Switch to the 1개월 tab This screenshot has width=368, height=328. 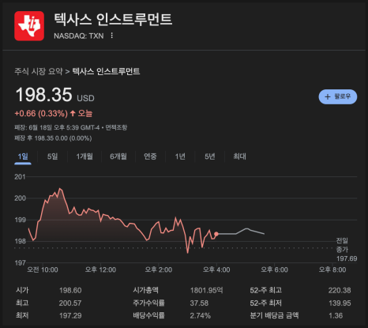click(x=84, y=156)
